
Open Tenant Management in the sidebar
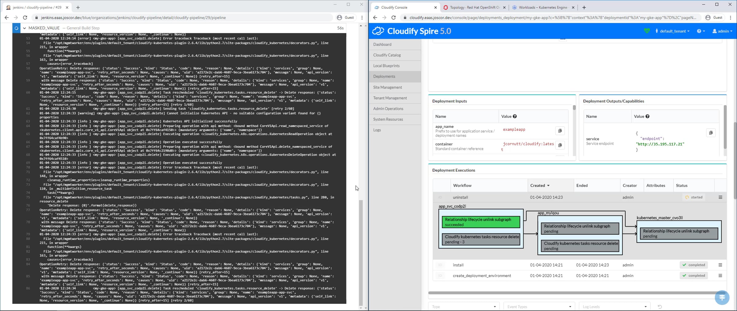(395, 98)
